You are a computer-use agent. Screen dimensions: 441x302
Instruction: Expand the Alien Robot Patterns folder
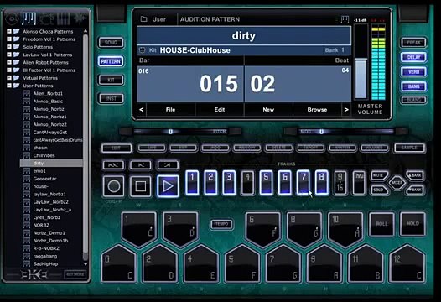pyautogui.click(x=9, y=62)
